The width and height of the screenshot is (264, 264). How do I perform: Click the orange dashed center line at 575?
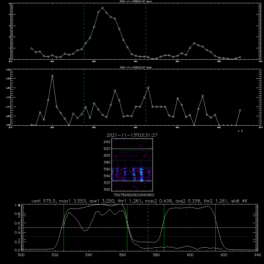[148, 228]
